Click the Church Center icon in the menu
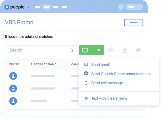Screen dimensions: 163x118 pyautogui.click(x=86, y=73)
